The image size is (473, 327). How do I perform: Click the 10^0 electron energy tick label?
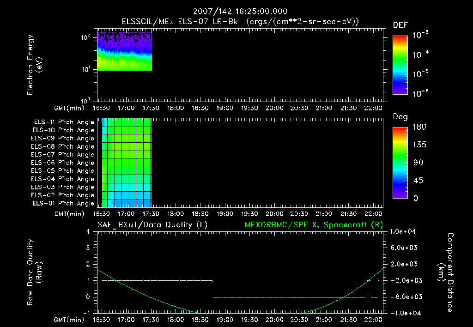(85, 101)
